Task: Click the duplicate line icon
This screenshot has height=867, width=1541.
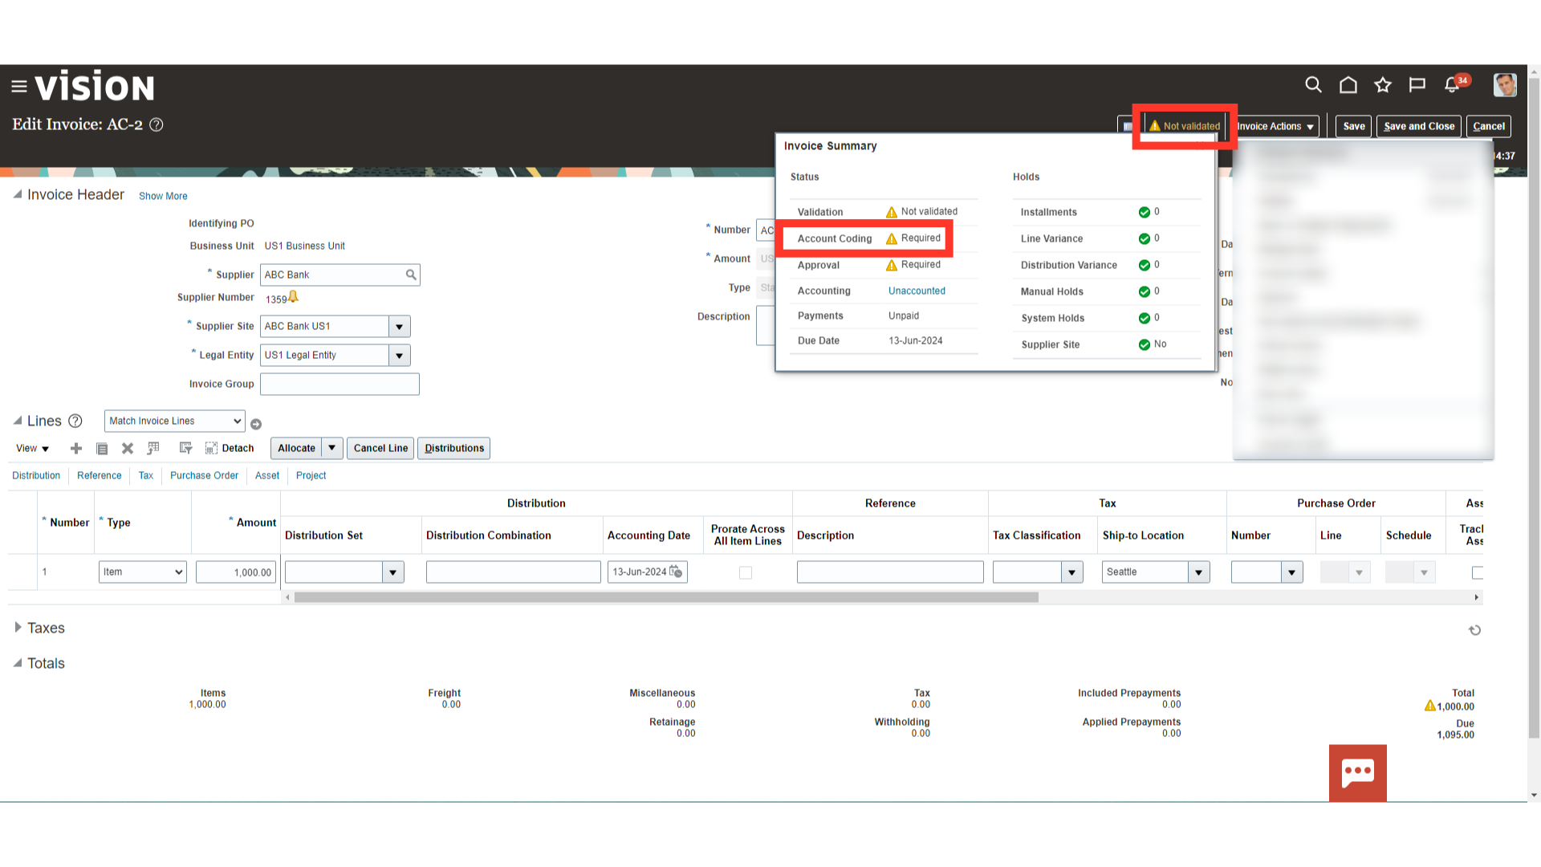Action: [102, 448]
